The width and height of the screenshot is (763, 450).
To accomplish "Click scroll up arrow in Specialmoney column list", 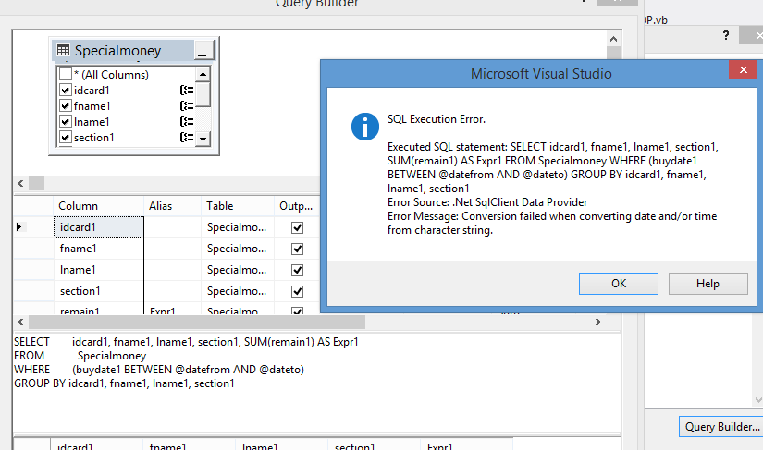I will [203, 74].
